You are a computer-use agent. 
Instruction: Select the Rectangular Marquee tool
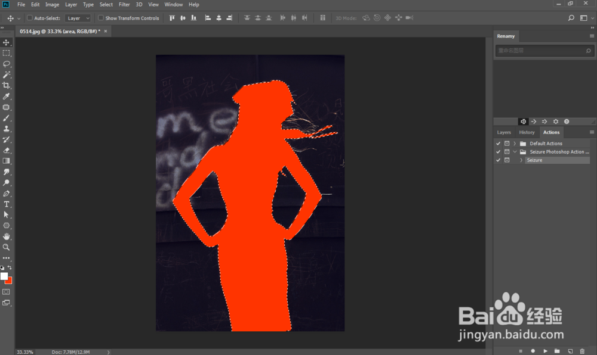point(6,53)
